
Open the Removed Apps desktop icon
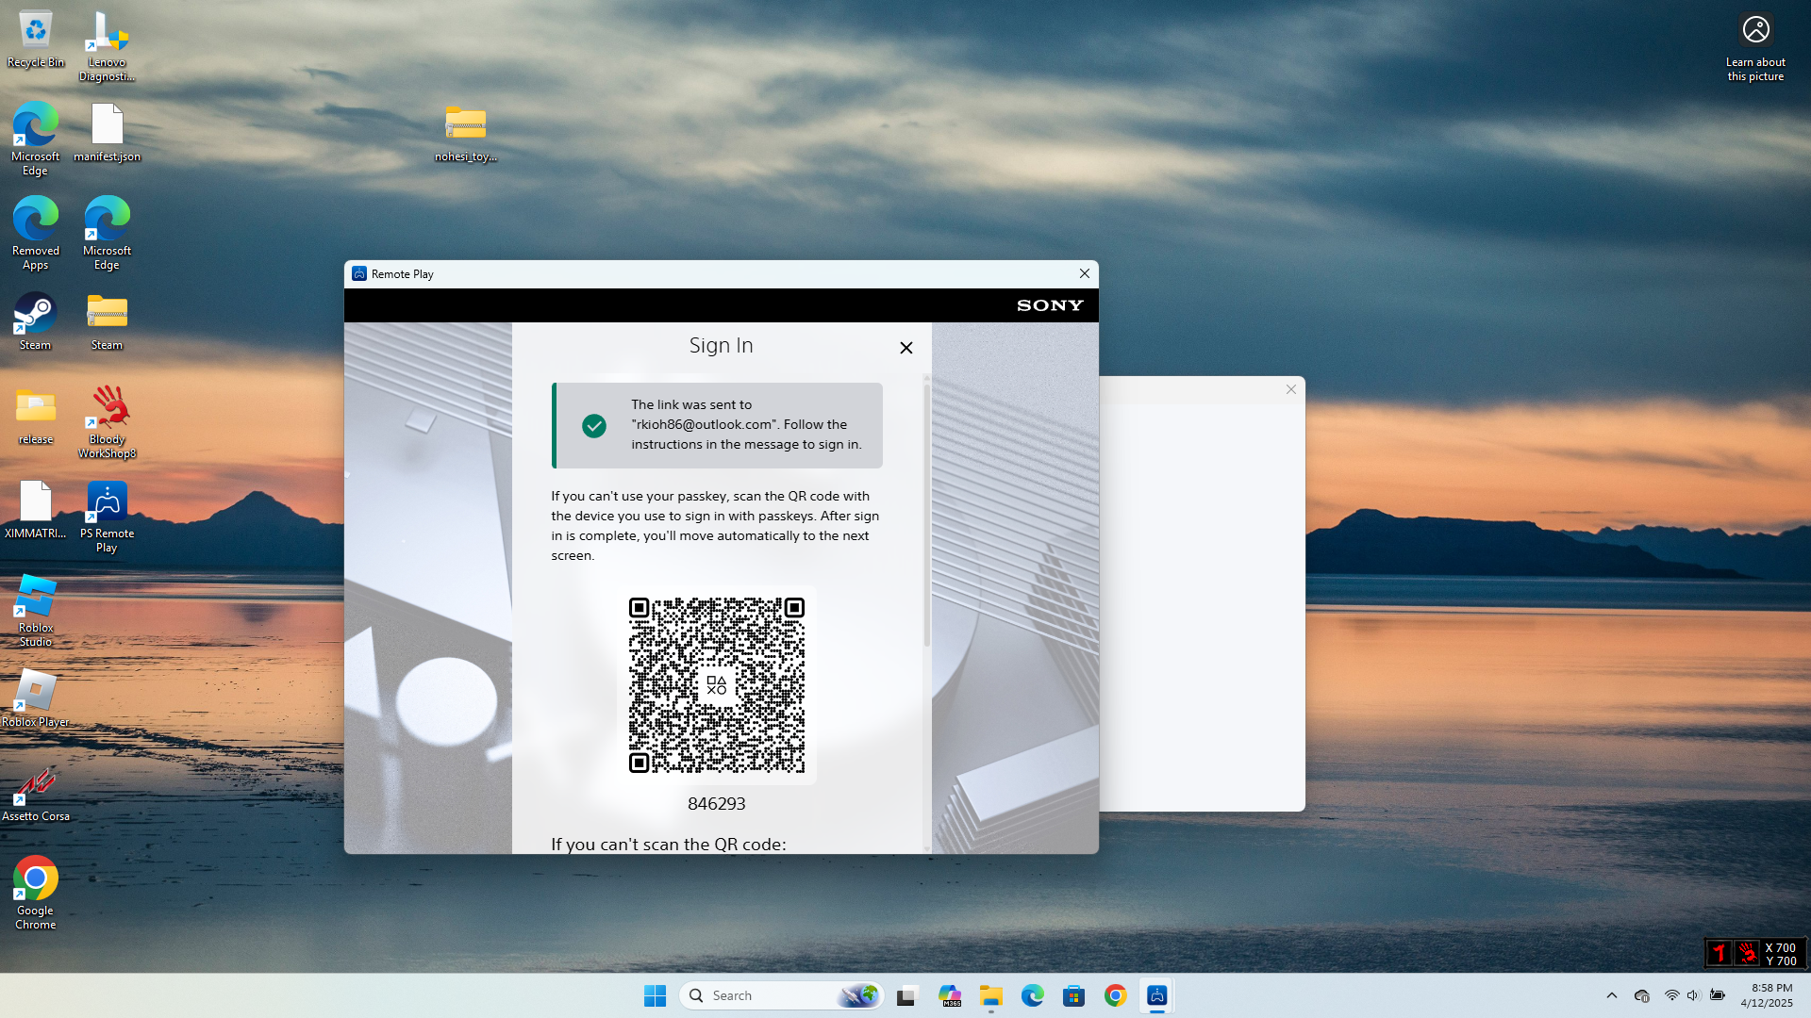[36, 233]
